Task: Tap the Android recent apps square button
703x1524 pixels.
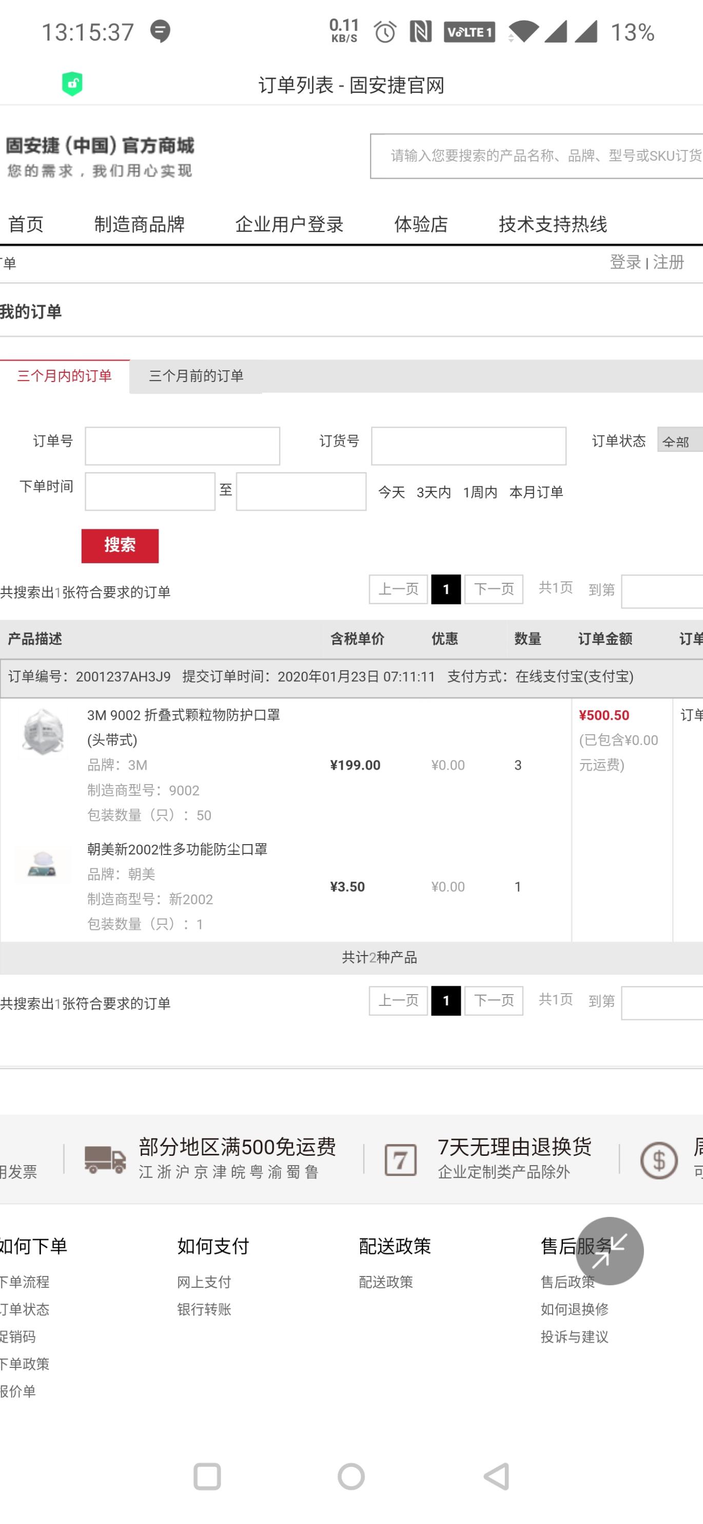Action: coord(207,1477)
